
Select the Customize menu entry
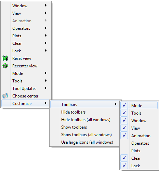coord(26,103)
